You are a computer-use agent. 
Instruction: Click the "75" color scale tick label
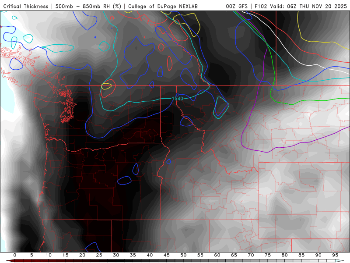[268, 255]
